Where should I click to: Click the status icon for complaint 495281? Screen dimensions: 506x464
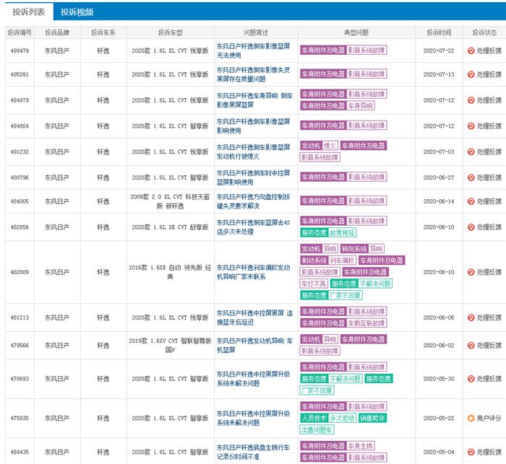click(x=471, y=74)
